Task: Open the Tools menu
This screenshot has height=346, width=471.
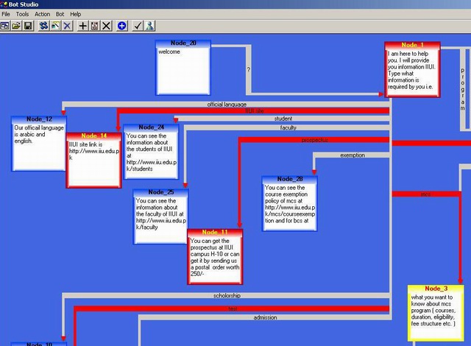Action: (22, 14)
